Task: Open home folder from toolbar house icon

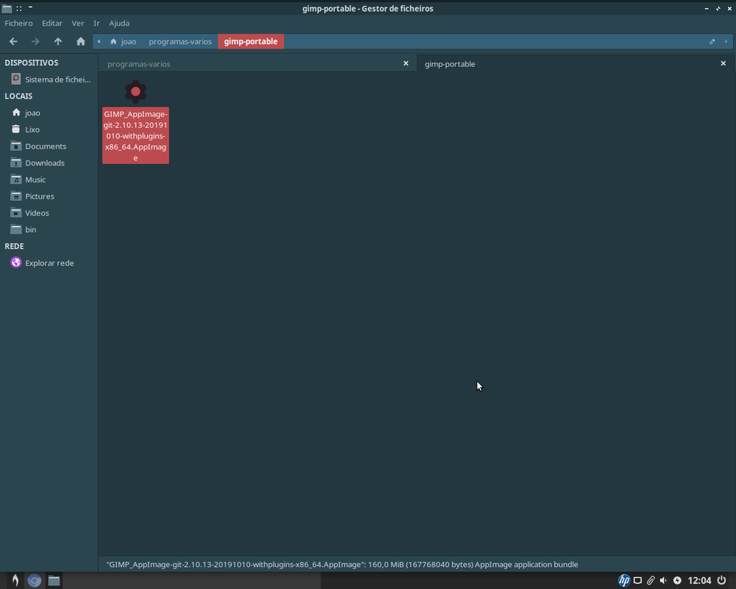Action: pos(81,41)
